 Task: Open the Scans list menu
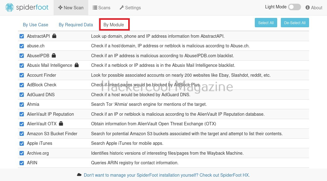pyautogui.click(x=101, y=7)
